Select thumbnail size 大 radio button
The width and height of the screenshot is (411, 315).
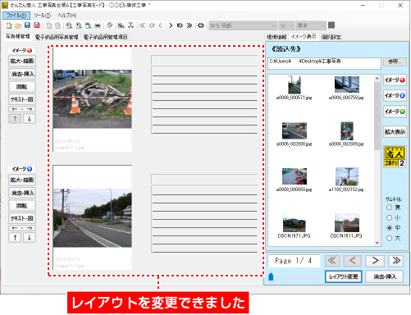390,238
